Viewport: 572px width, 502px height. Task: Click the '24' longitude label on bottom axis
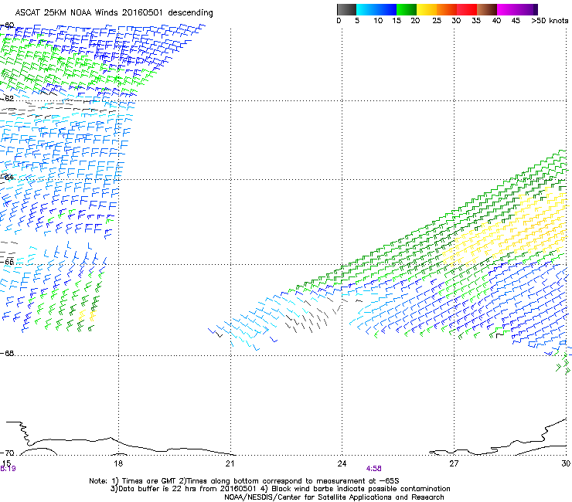(x=342, y=463)
